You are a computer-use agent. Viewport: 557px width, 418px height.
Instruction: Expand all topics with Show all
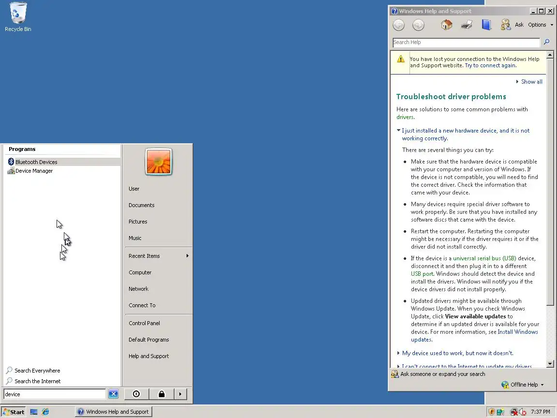point(529,82)
